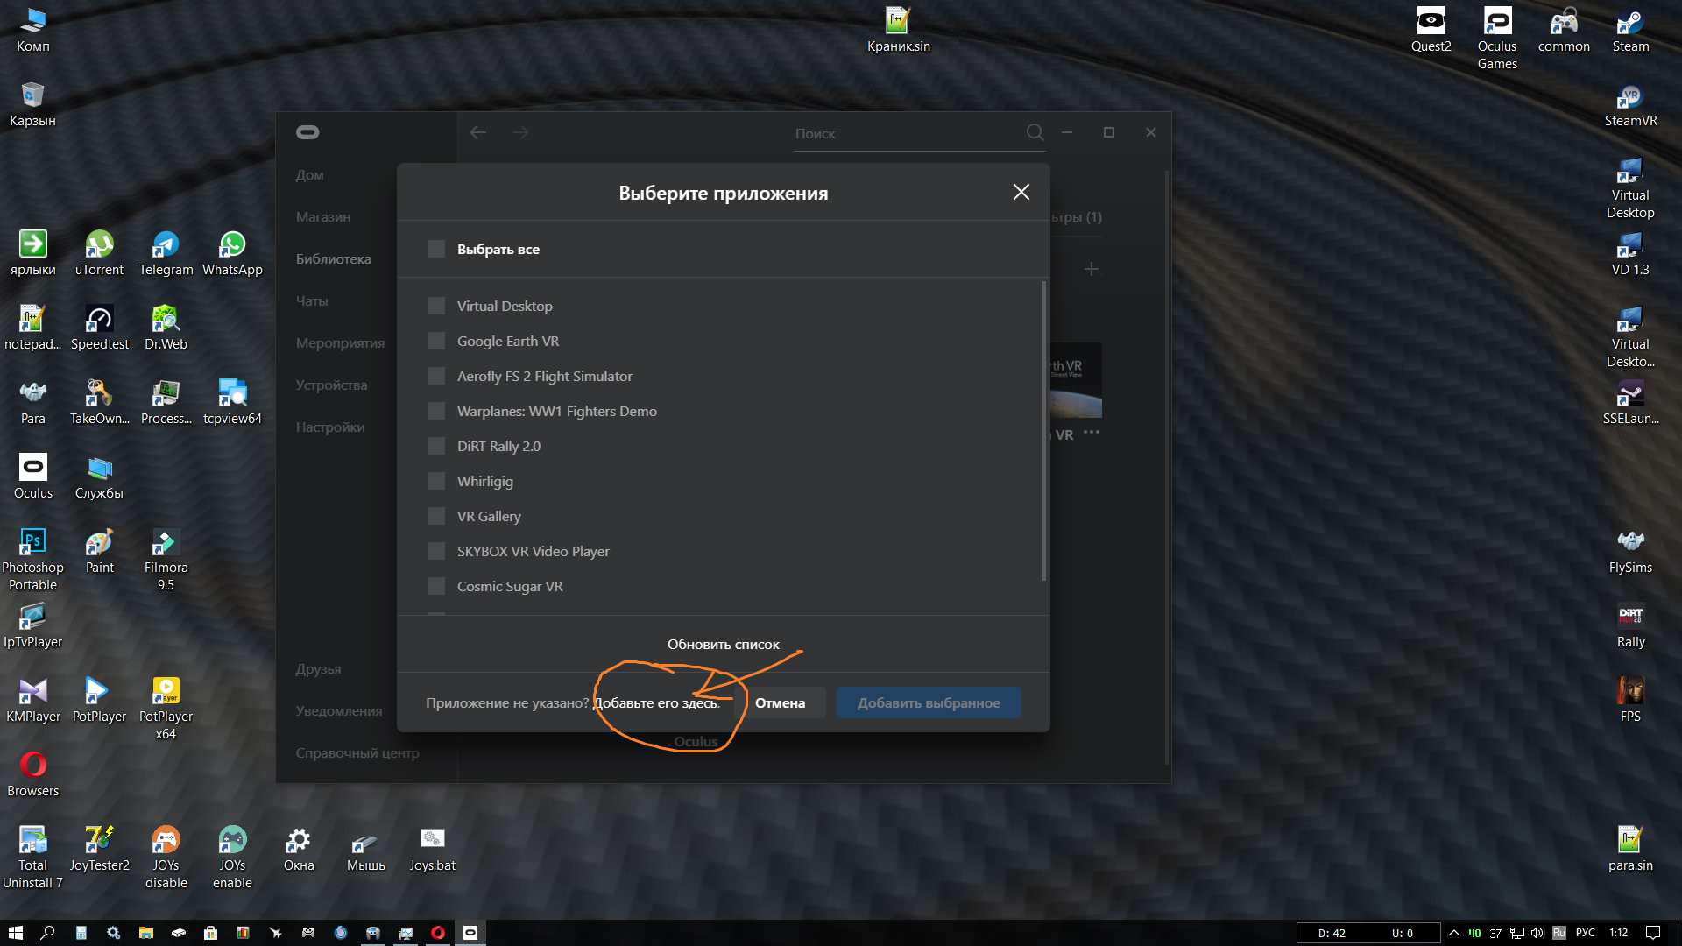Image resolution: width=1682 pixels, height=946 pixels.
Task: Open Магазин in Oculus sidebar
Action: pos(323,216)
